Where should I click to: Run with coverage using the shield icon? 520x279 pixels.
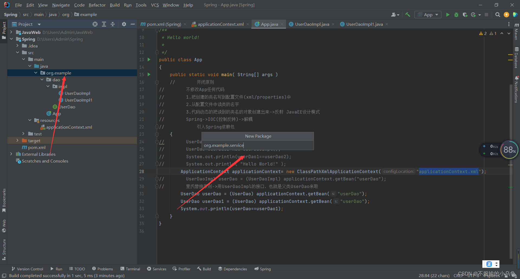click(x=465, y=15)
